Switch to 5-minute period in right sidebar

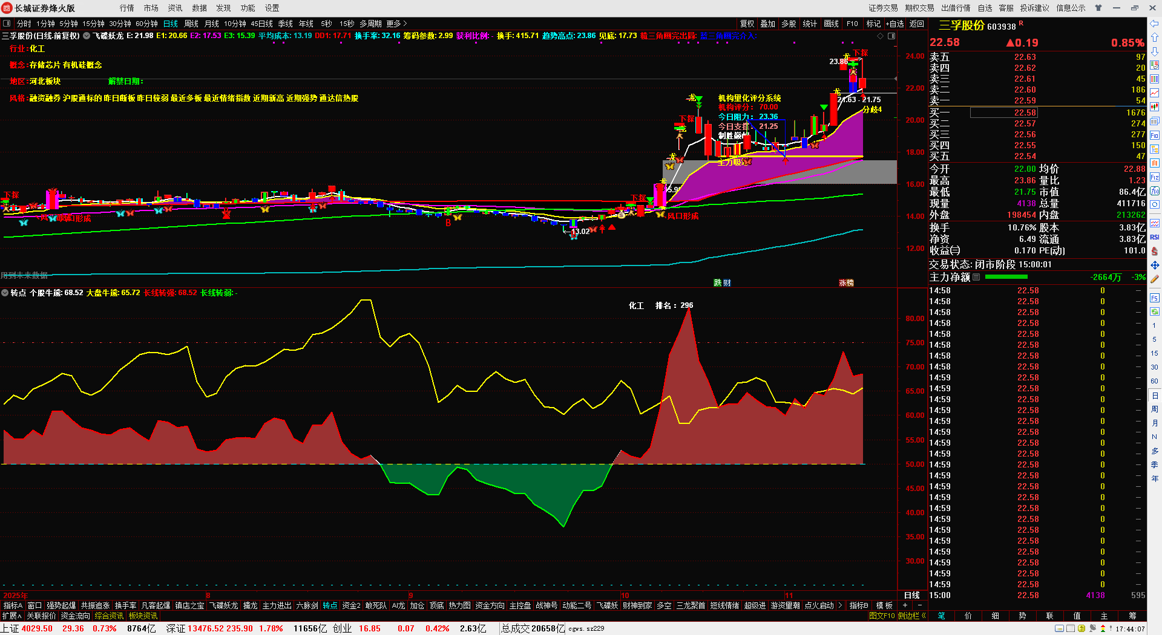coord(1154,339)
